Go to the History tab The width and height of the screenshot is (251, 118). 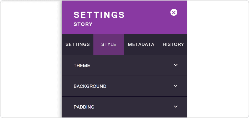pos(173,44)
